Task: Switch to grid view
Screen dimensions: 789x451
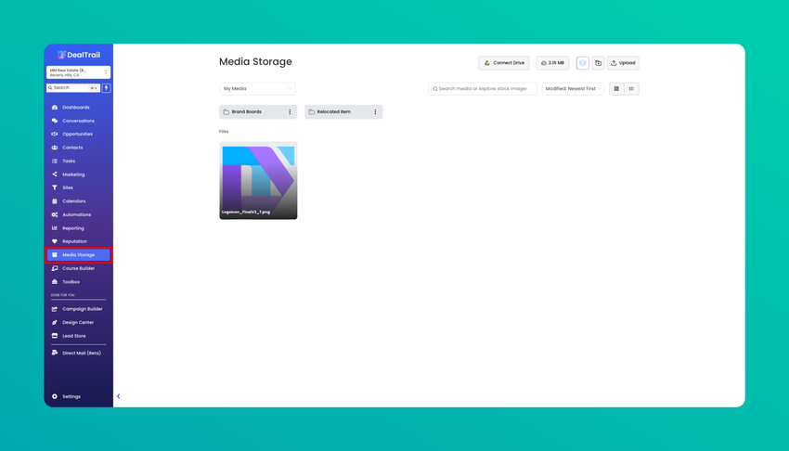Action: click(x=616, y=88)
